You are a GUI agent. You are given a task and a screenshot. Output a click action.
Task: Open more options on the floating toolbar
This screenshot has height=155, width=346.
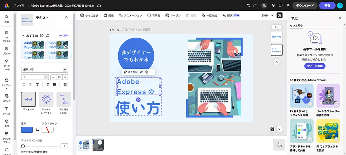coord(152,72)
